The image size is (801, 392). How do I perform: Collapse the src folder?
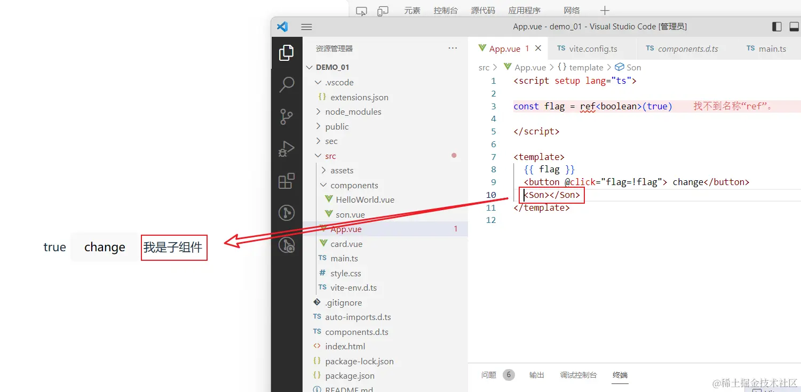[x=319, y=156]
